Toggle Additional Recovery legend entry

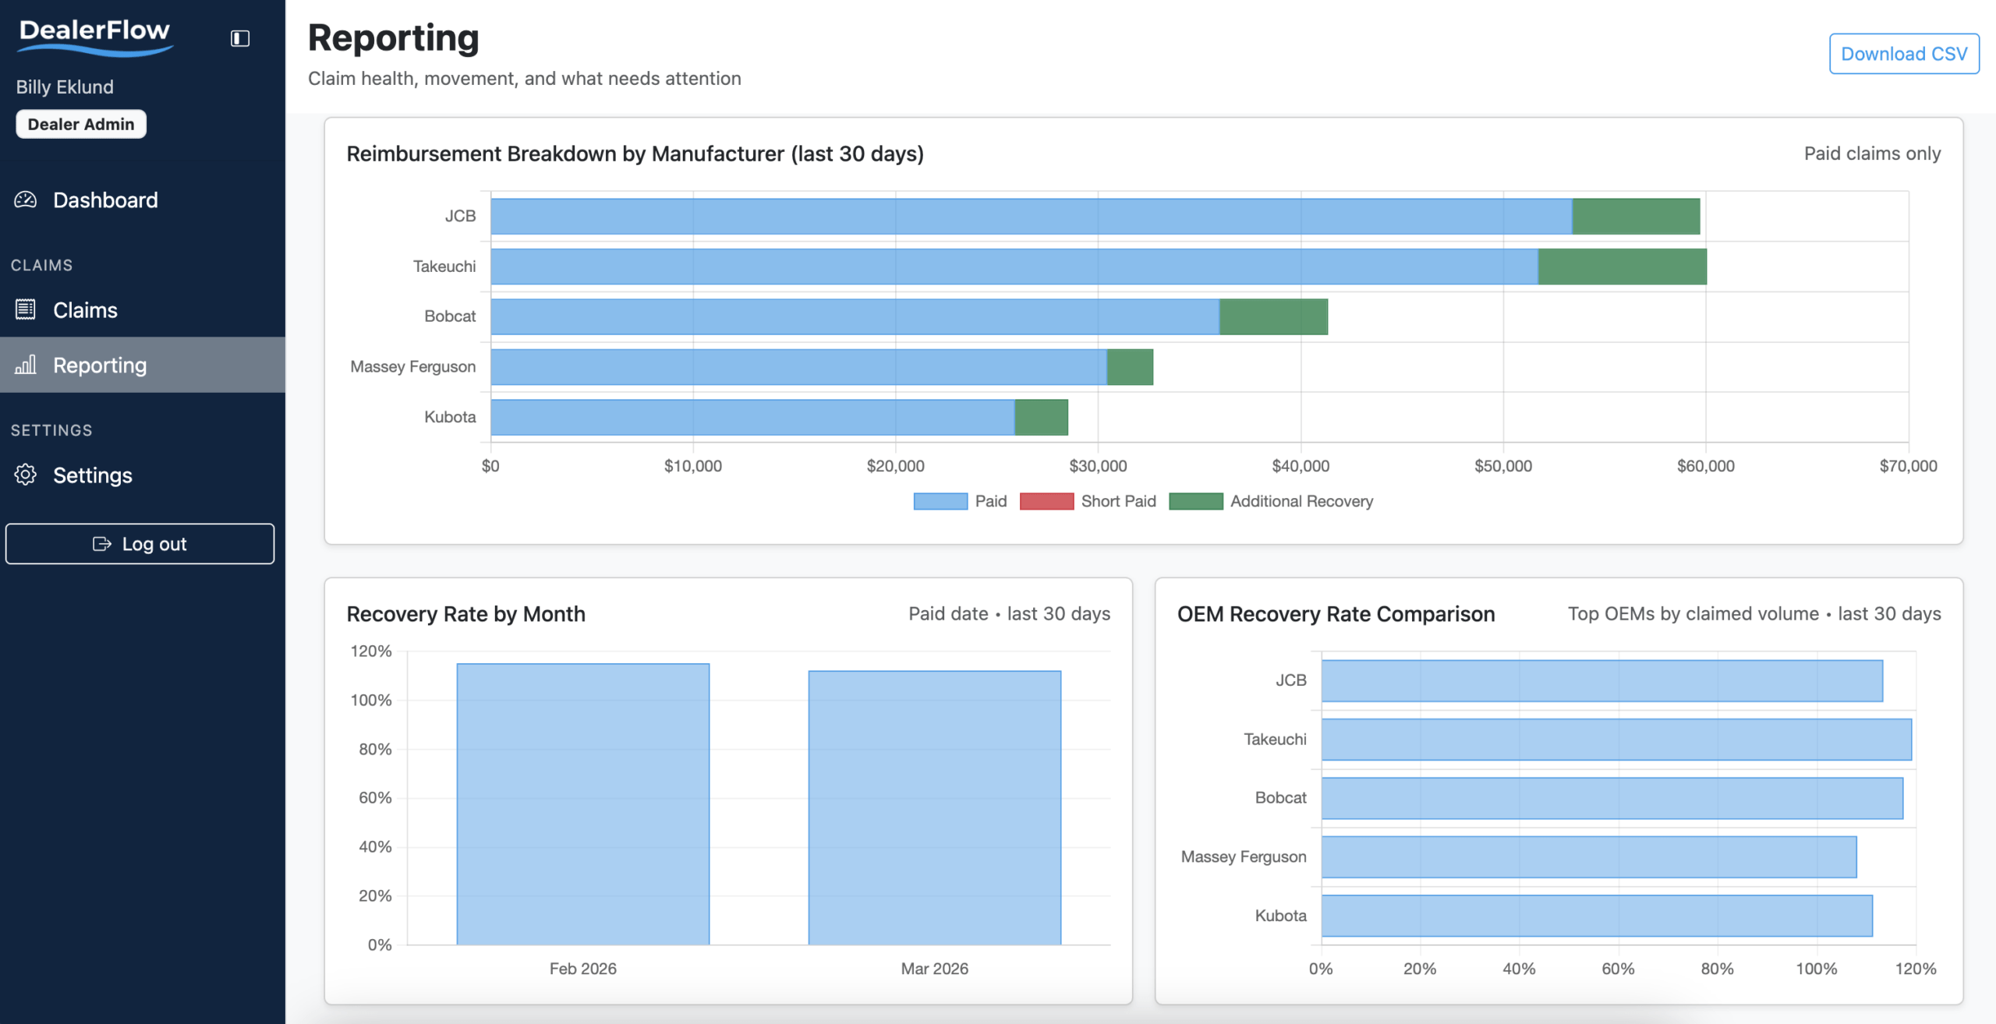[1301, 501]
